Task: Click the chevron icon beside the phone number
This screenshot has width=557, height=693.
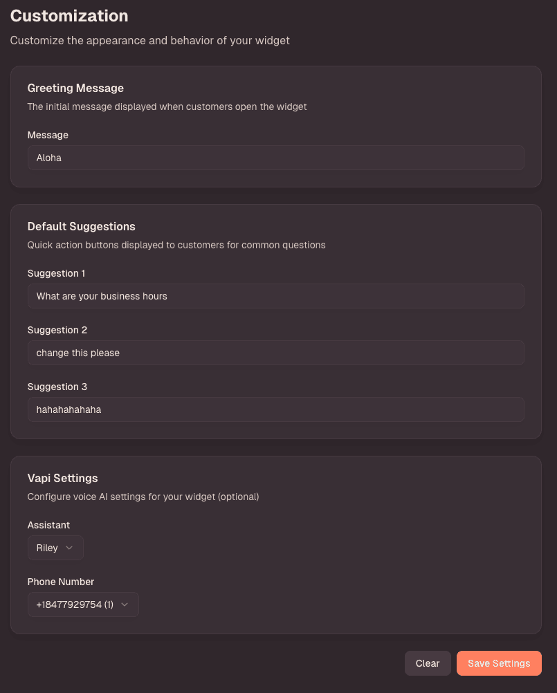Action: [x=125, y=604]
